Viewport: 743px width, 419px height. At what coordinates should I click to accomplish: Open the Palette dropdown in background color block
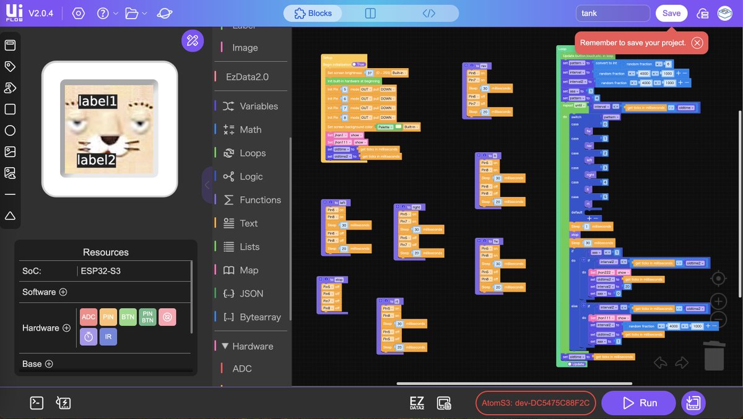(385, 126)
